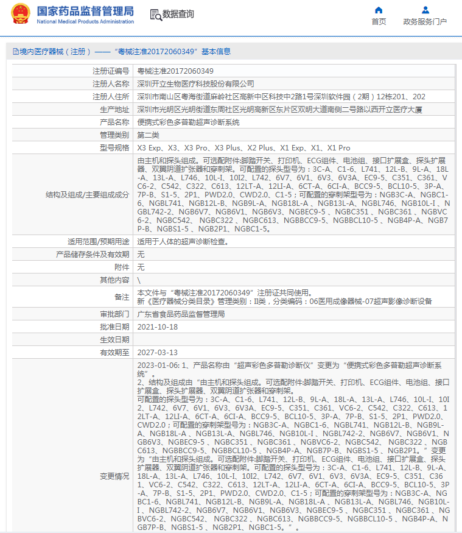Select the 结构及组成/主要组成成分 label
The width and height of the screenshot is (462, 533).
pyautogui.click(x=87, y=195)
